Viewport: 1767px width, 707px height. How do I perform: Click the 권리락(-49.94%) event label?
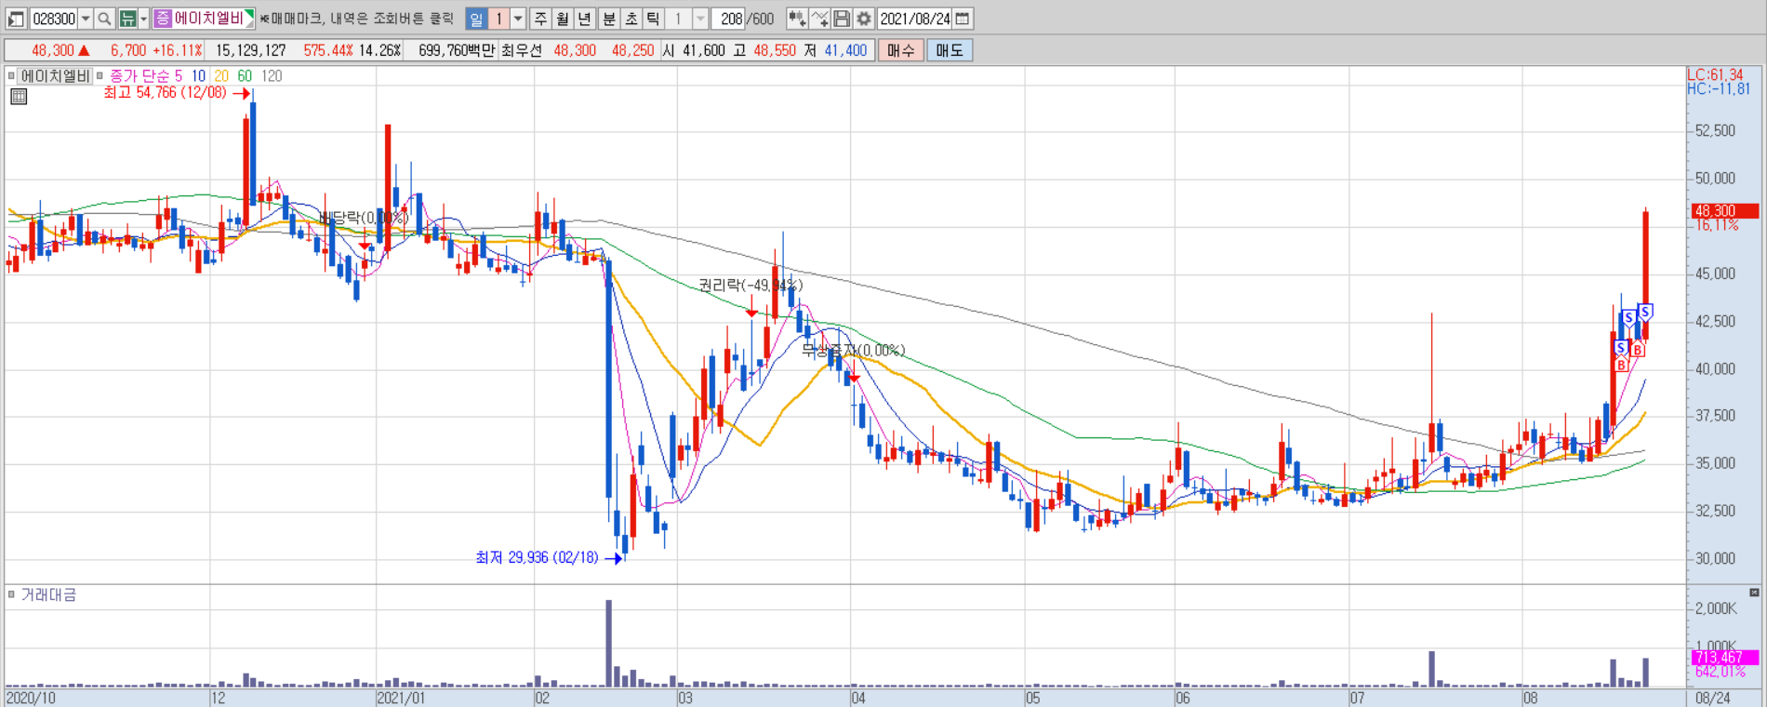pos(751,285)
